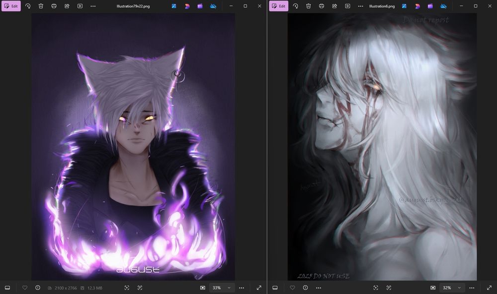The image size is (497, 294).
Task: Open bottom-bar more options beside 33% zoom
Action: pyautogui.click(x=242, y=288)
